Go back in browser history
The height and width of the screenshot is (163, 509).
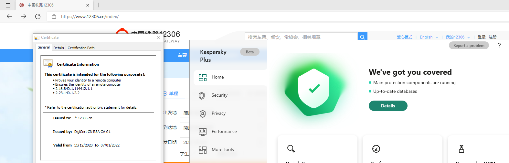9,16
